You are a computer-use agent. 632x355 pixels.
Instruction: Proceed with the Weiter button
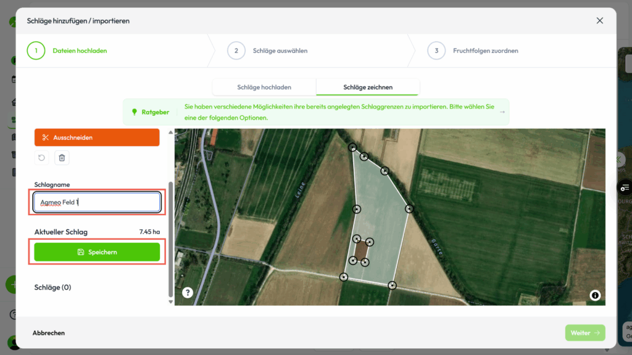584,333
